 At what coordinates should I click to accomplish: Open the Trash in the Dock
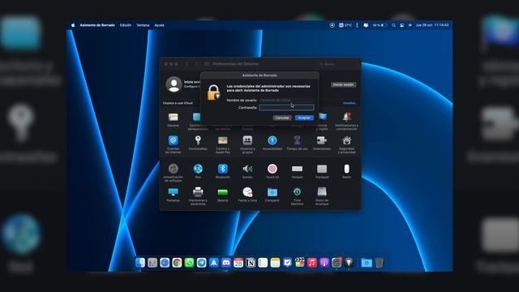[380, 263]
